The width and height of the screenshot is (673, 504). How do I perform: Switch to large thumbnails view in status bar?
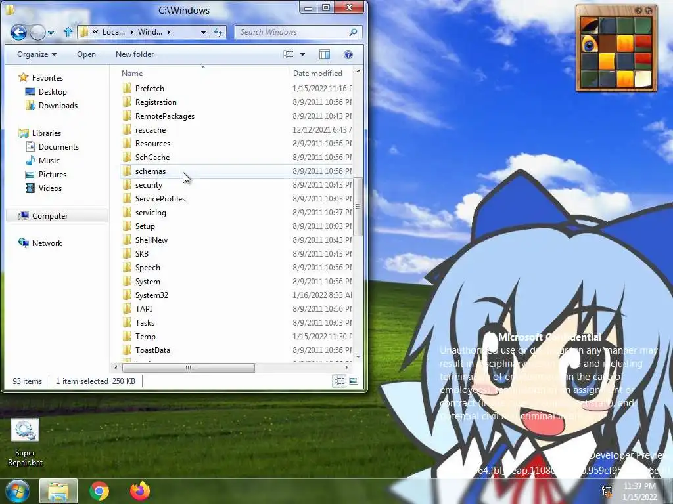pos(354,381)
